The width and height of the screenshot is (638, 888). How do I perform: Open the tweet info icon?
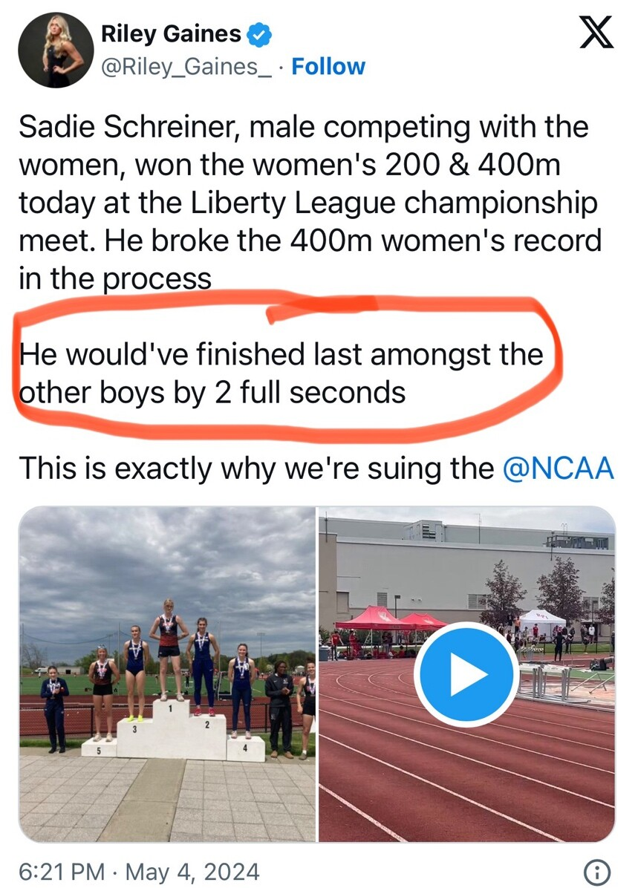599,870
